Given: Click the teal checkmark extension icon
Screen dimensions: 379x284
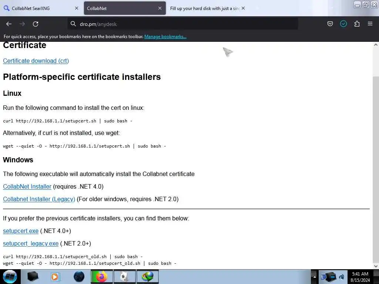Looking at the screenshot, I should pos(343,24).
